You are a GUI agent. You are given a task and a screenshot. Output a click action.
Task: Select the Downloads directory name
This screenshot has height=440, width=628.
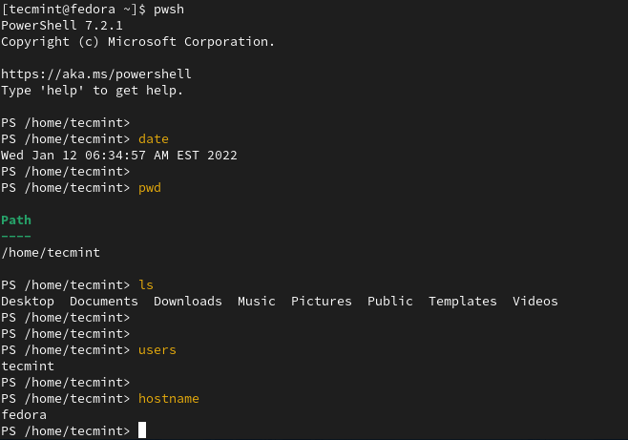pyautogui.click(x=188, y=301)
